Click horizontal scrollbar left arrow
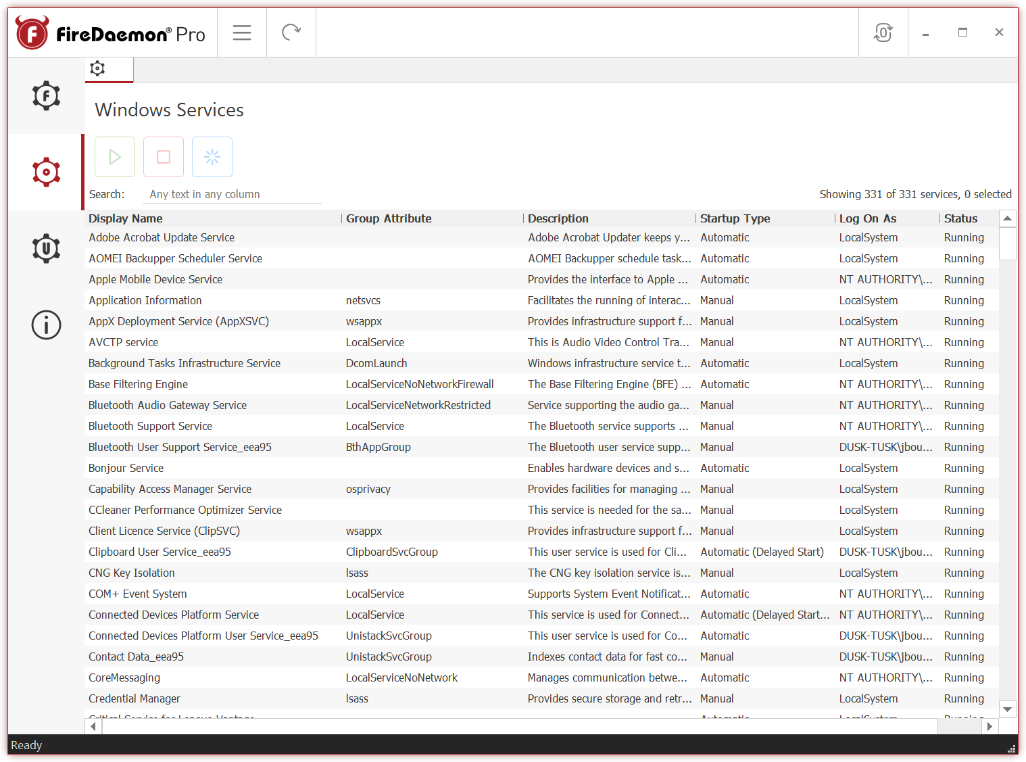The height and width of the screenshot is (762, 1026). [93, 726]
